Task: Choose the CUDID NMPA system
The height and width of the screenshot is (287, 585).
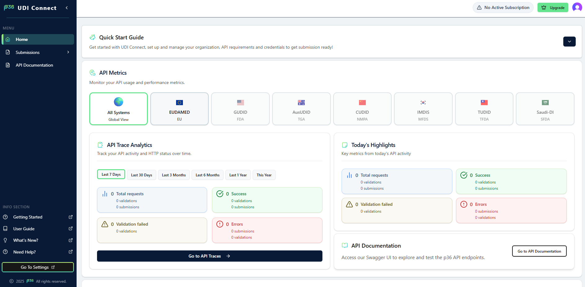Action: (x=362, y=109)
